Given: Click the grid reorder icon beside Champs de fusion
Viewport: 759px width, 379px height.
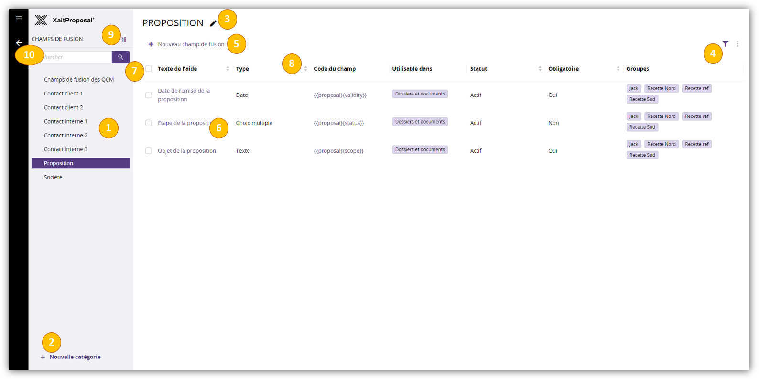Looking at the screenshot, I should tap(124, 40).
